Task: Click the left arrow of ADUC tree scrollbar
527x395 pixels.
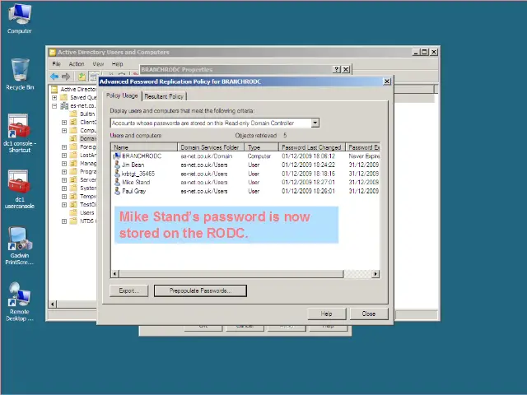Action: (x=53, y=304)
